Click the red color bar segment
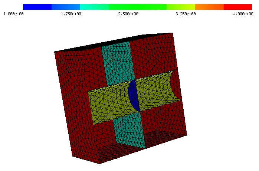The height and width of the screenshot is (171, 259). 238,7
